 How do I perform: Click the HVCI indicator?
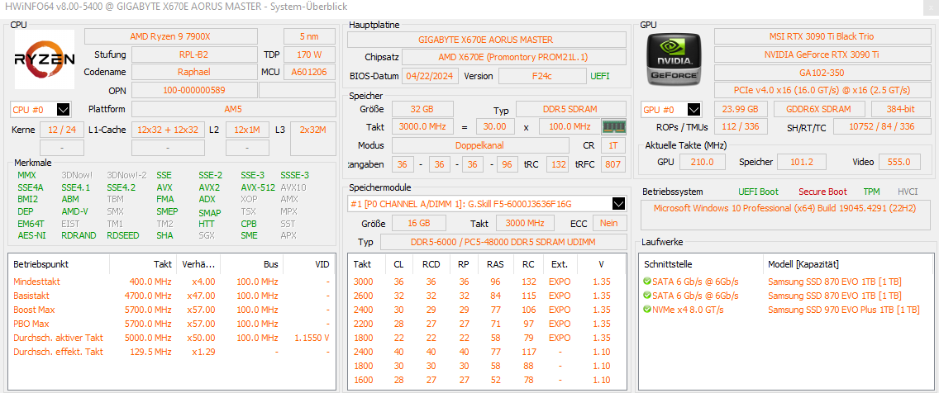[x=908, y=192]
